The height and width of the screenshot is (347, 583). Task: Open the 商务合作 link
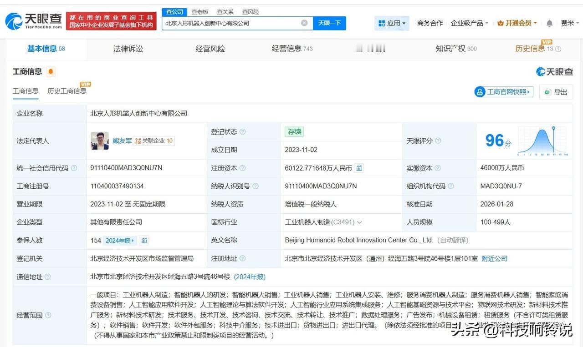[x=430, y=23]
